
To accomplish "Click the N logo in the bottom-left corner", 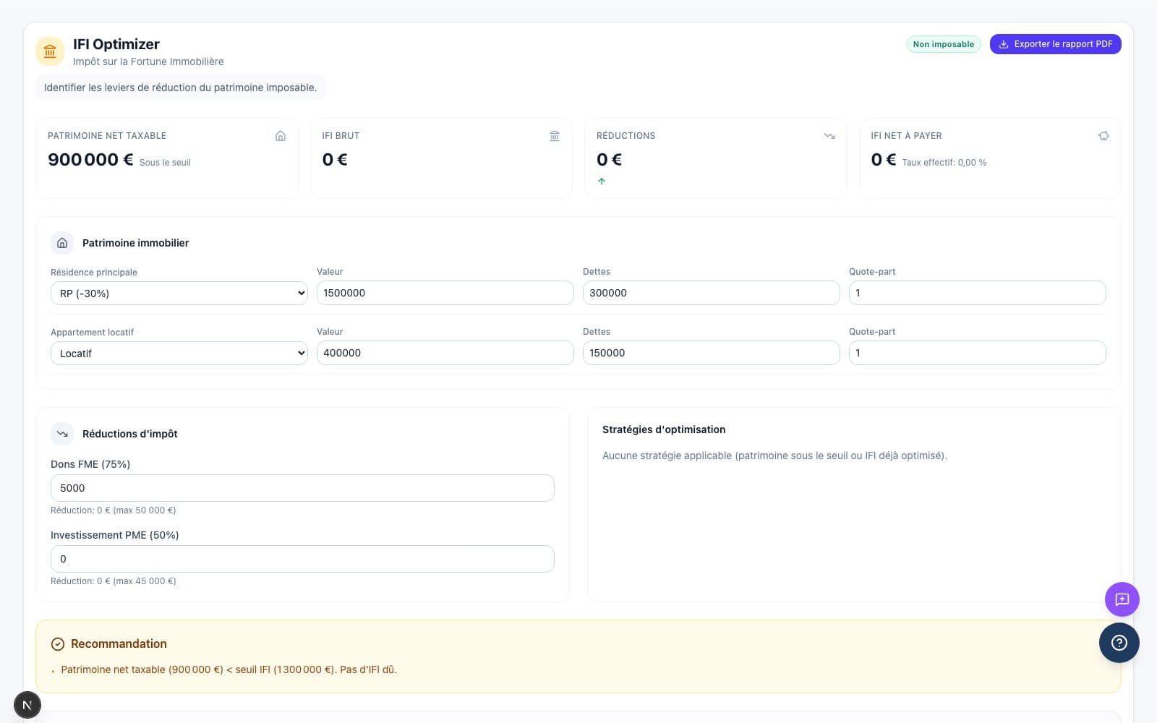I will click(x=27, y=704).
